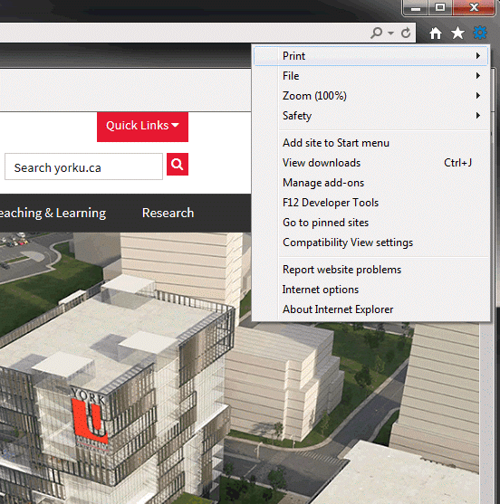Close the Internet Explorer window
This screenshot has height=504, width=500.
pyautogui.click(x=474, y=8)
